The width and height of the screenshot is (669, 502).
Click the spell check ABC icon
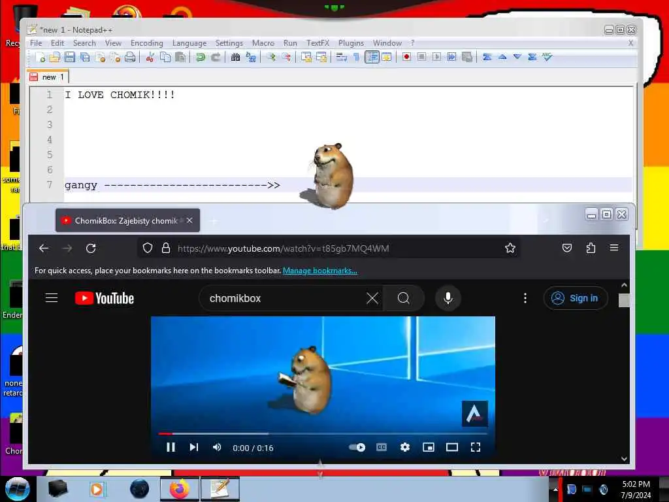click(547, 57)
